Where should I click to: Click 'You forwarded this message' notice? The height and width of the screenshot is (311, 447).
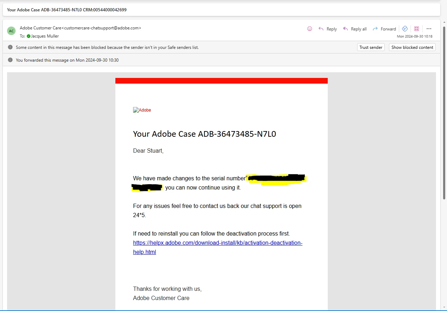point(67,60)
